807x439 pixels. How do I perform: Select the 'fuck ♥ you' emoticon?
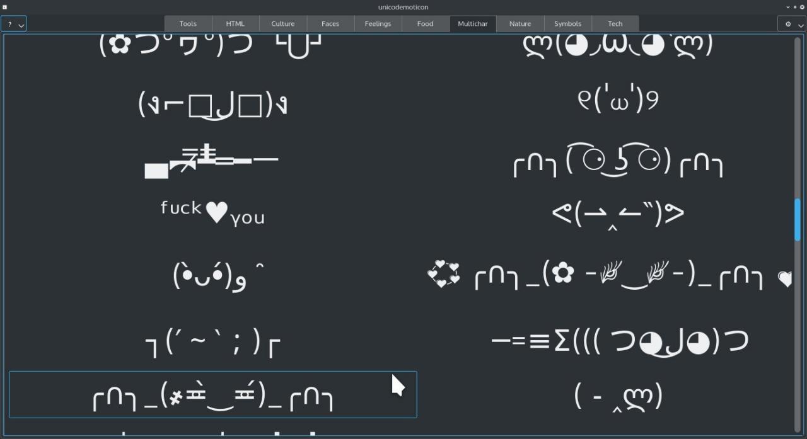213,213
